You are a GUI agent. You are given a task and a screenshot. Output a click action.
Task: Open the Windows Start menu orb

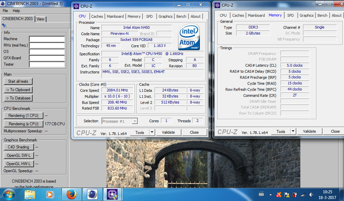(x=9, y=194)
